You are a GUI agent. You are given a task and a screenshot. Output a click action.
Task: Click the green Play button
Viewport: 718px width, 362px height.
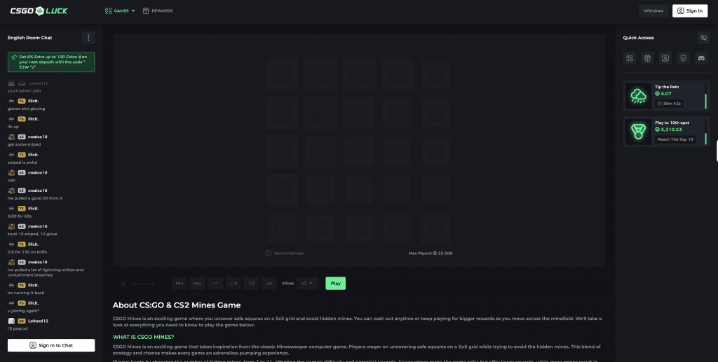coord(336,284)
